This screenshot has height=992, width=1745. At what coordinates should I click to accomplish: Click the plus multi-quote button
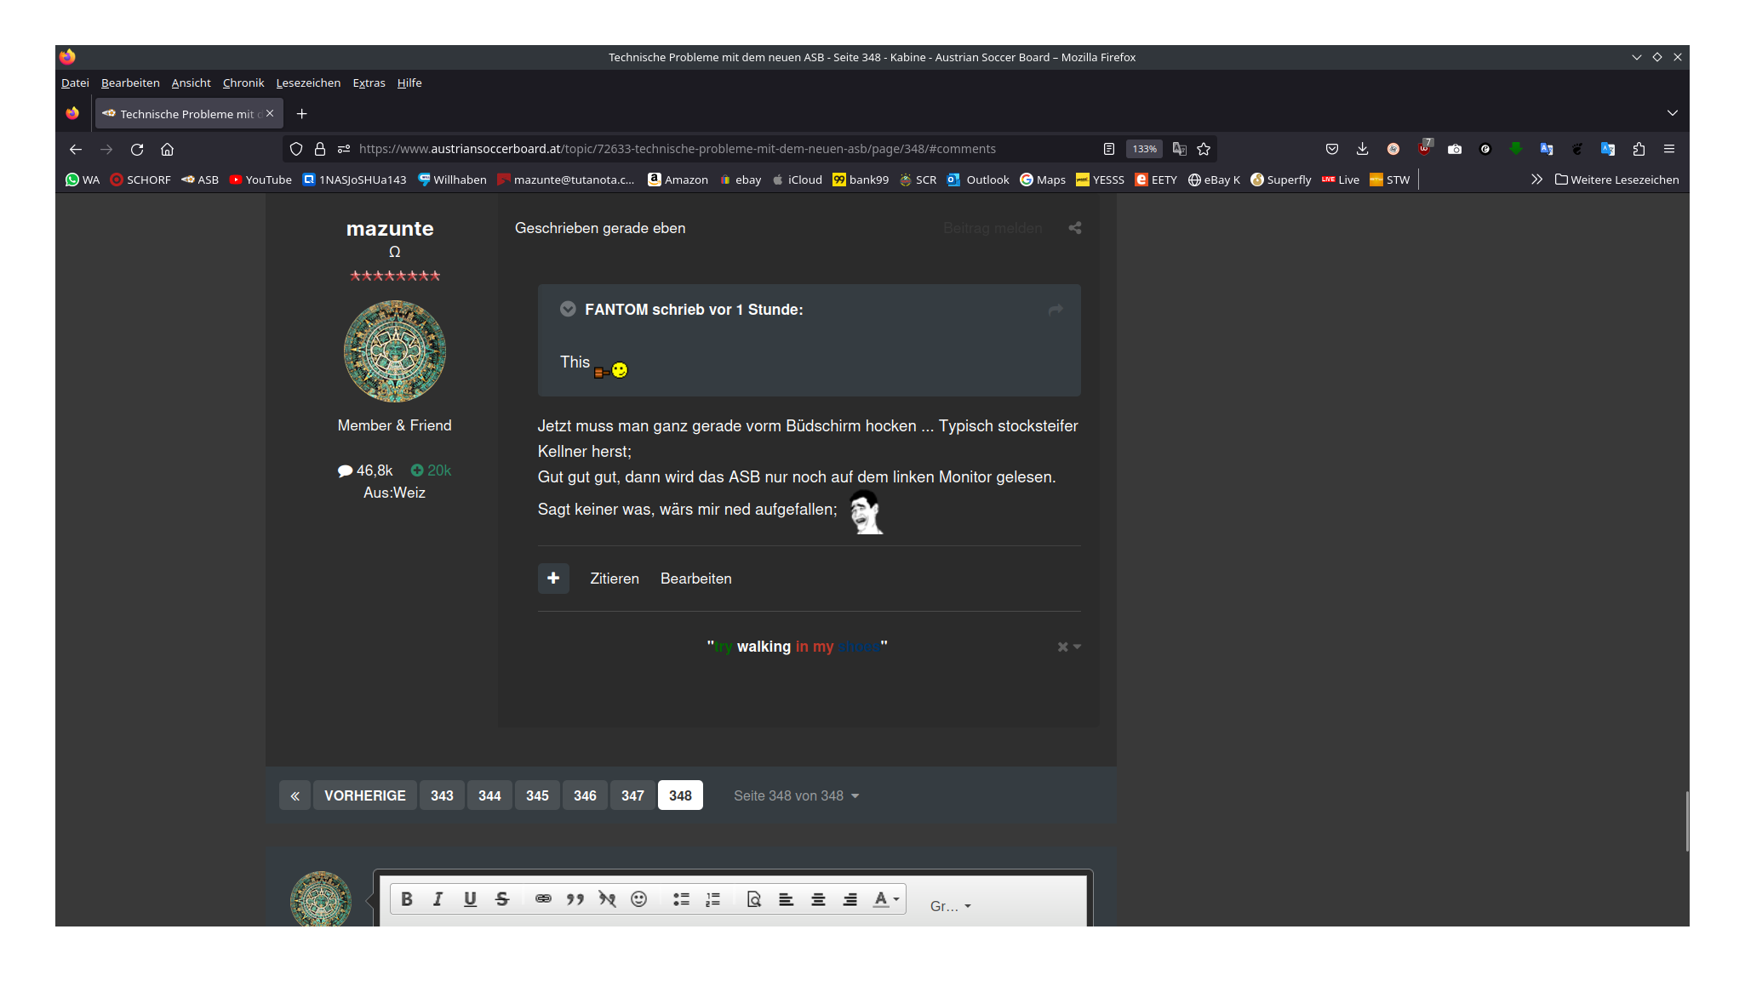point(553,579)
